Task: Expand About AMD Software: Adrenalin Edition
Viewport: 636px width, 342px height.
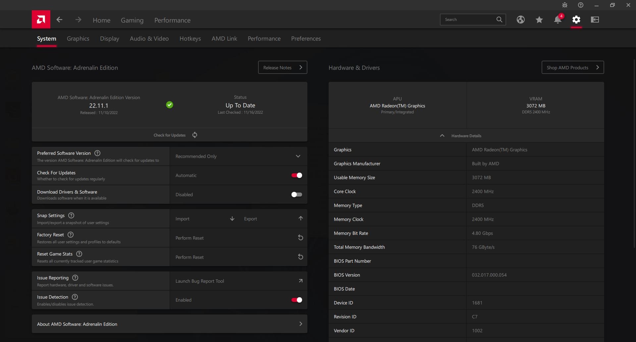Action: pos(170,324)
